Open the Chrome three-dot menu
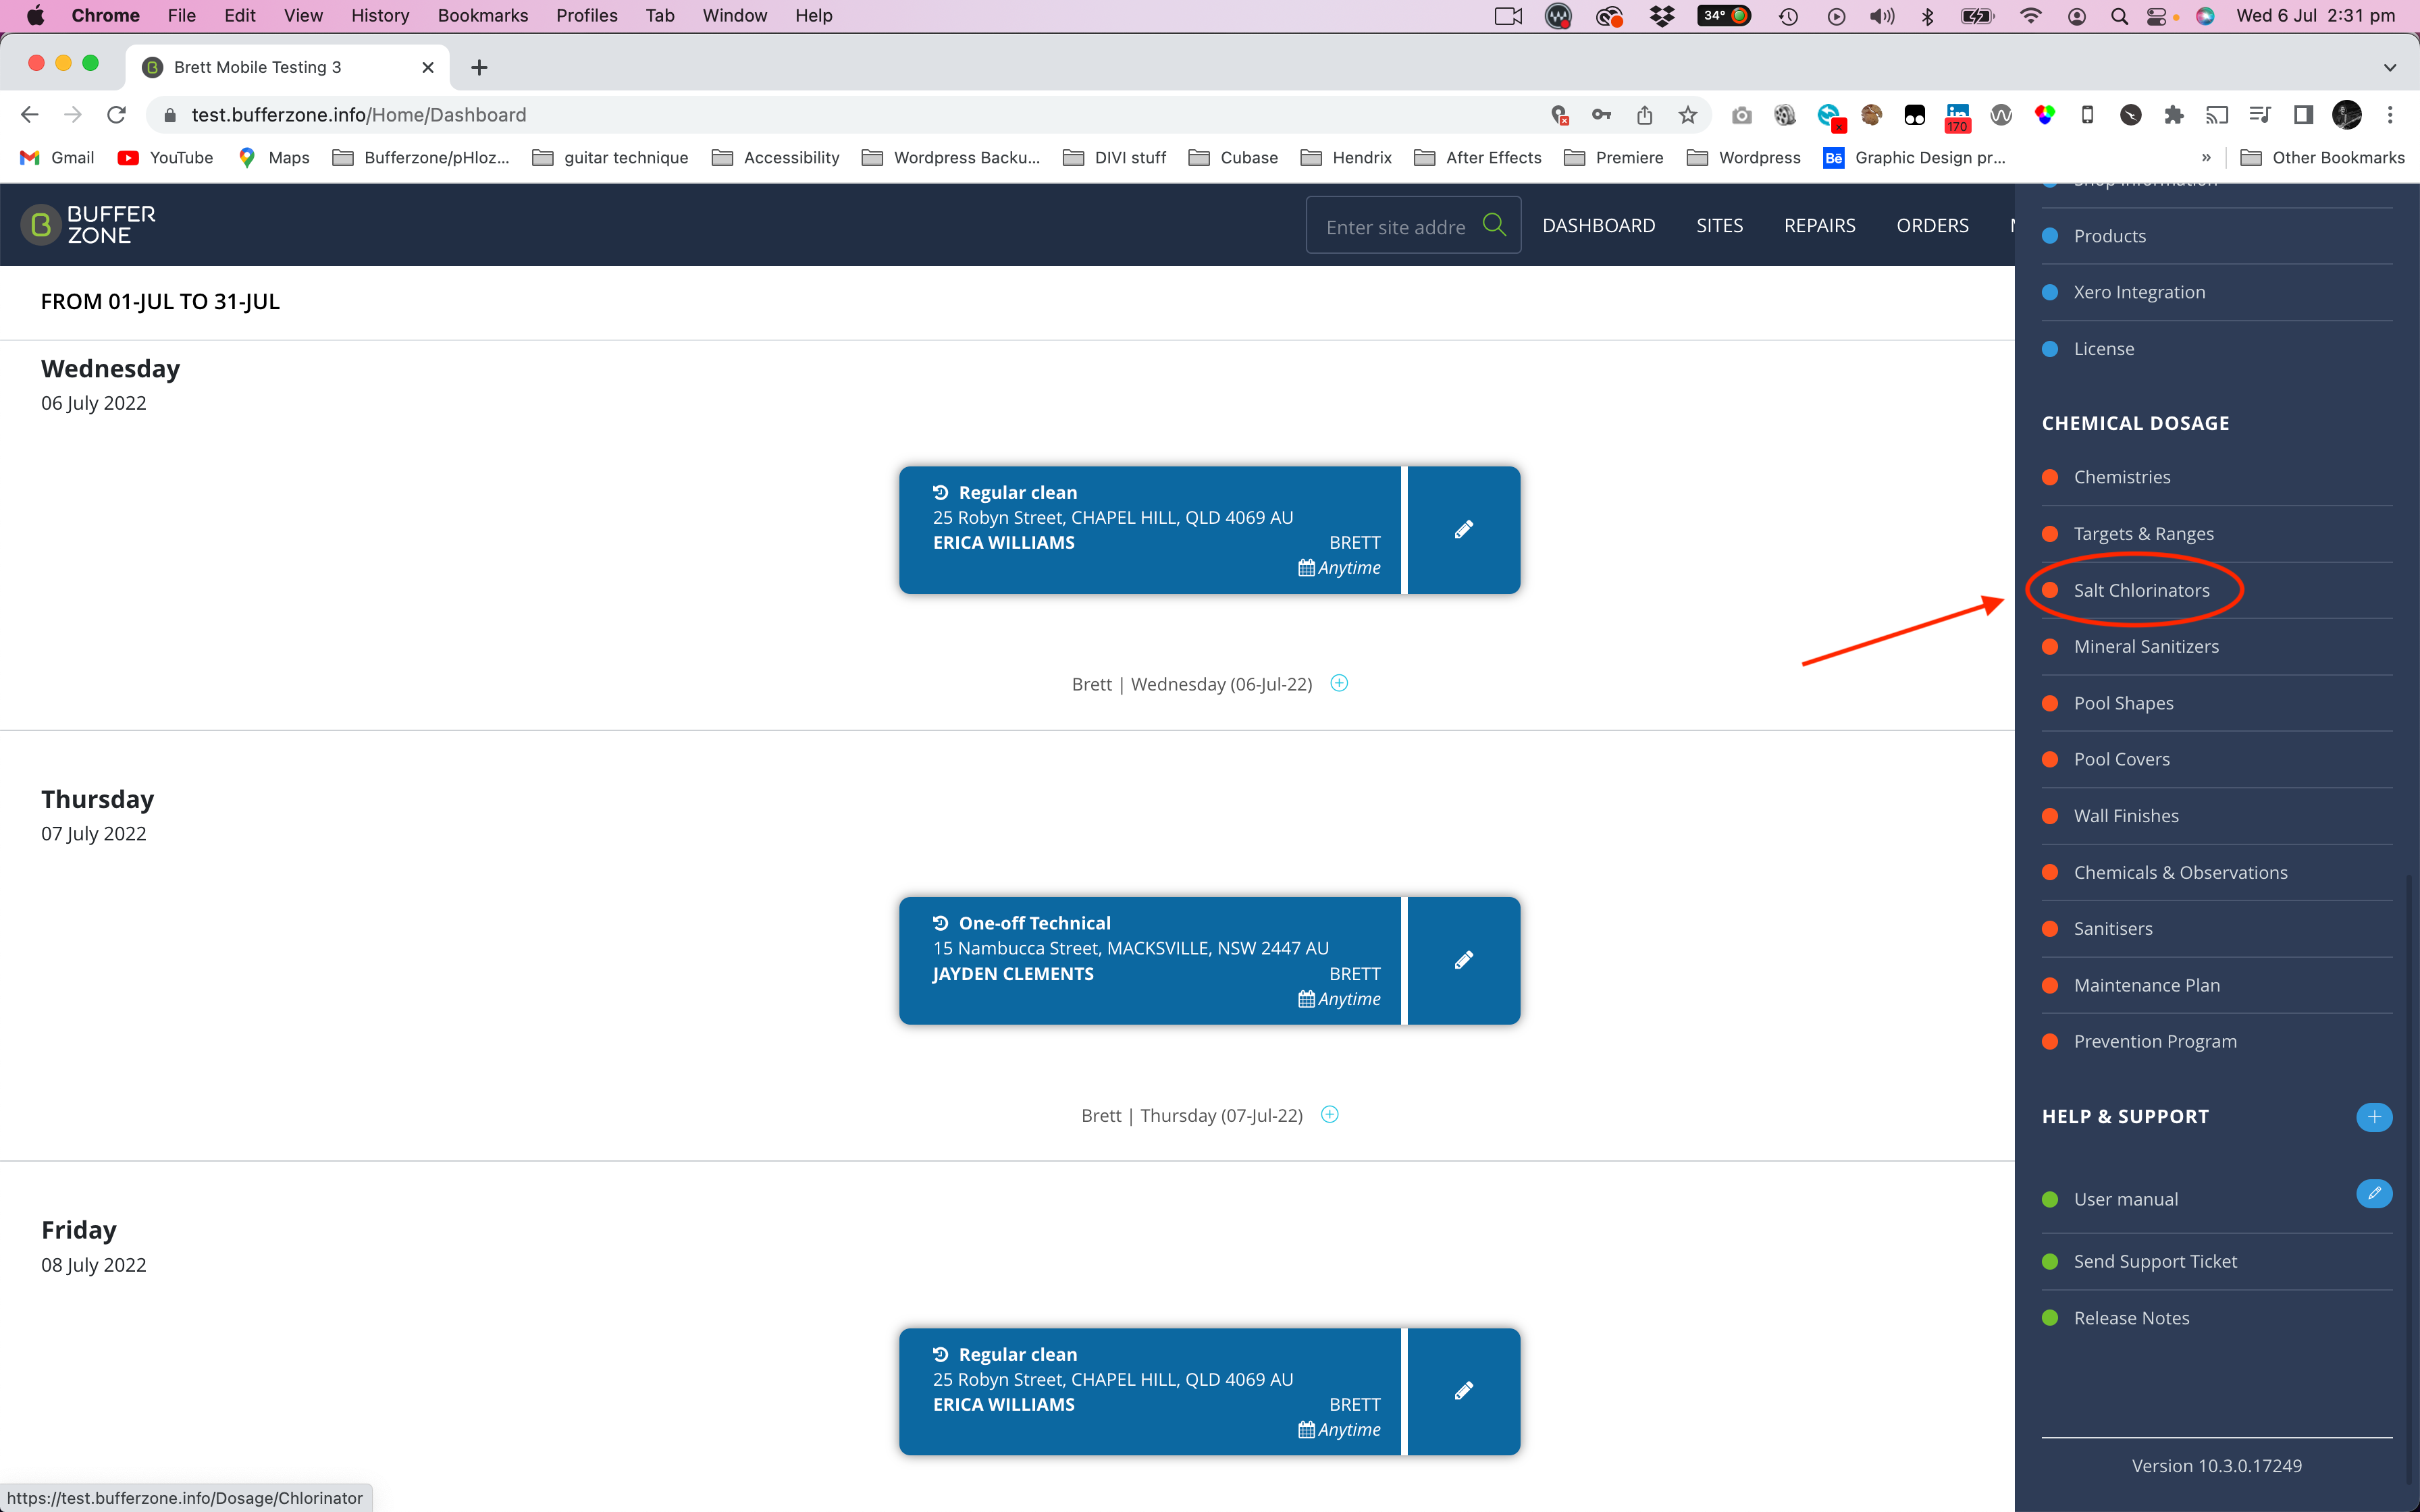 point(2390,115)
